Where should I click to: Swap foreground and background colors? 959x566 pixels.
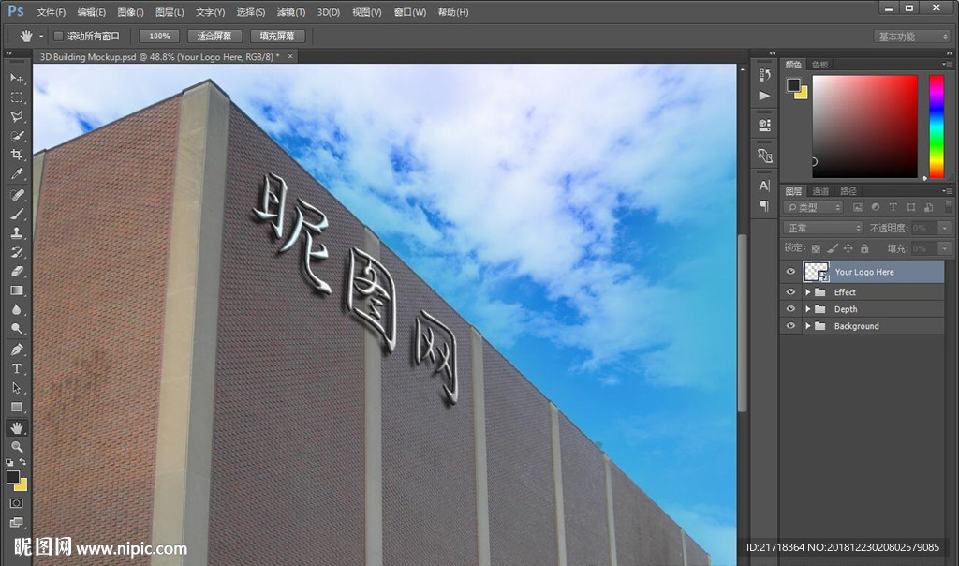[x=22, y=462]
